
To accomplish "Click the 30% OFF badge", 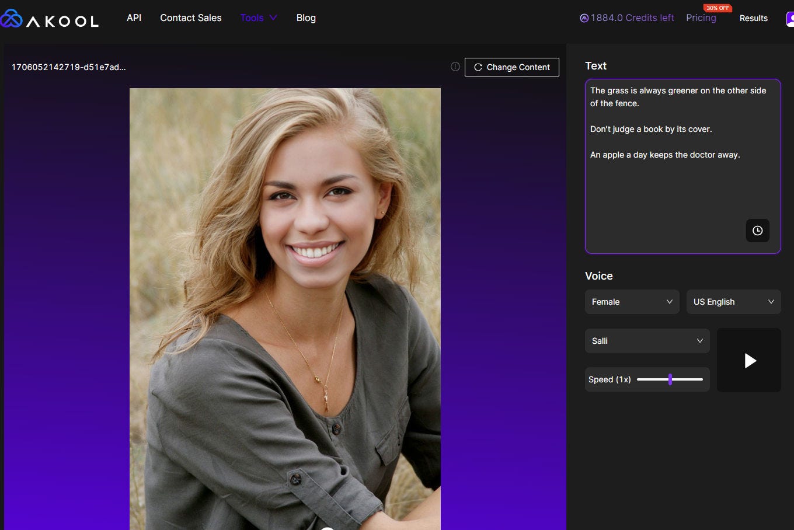I will point(718,8).
